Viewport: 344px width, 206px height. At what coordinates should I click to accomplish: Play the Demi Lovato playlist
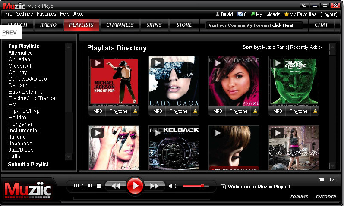point(278,133)
